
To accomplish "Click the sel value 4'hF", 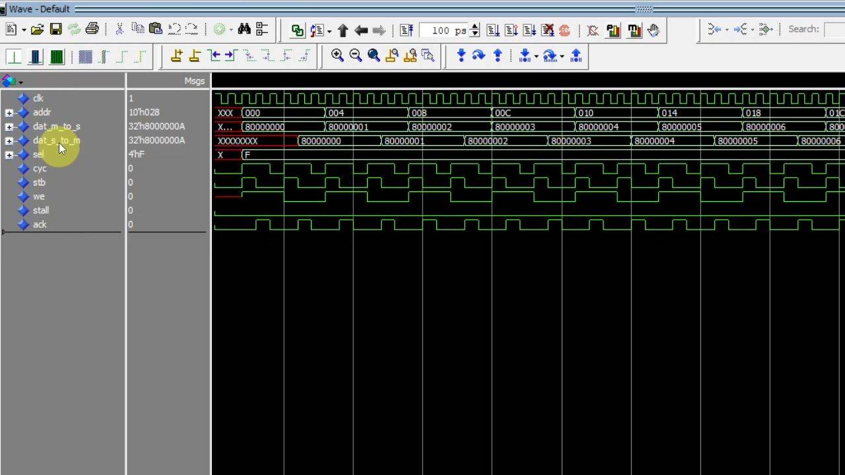I will point(136,154).
